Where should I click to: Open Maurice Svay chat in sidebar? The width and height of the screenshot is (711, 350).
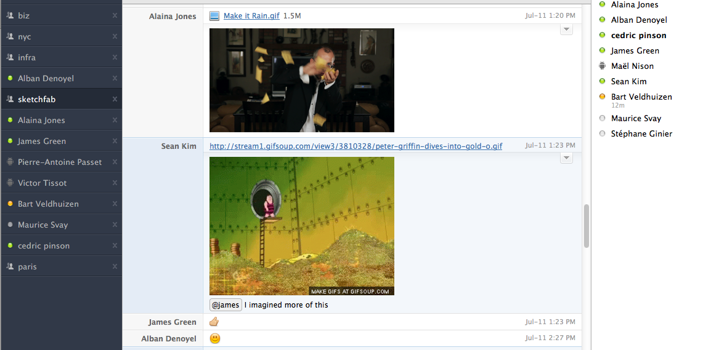click(x=61, y=225)
